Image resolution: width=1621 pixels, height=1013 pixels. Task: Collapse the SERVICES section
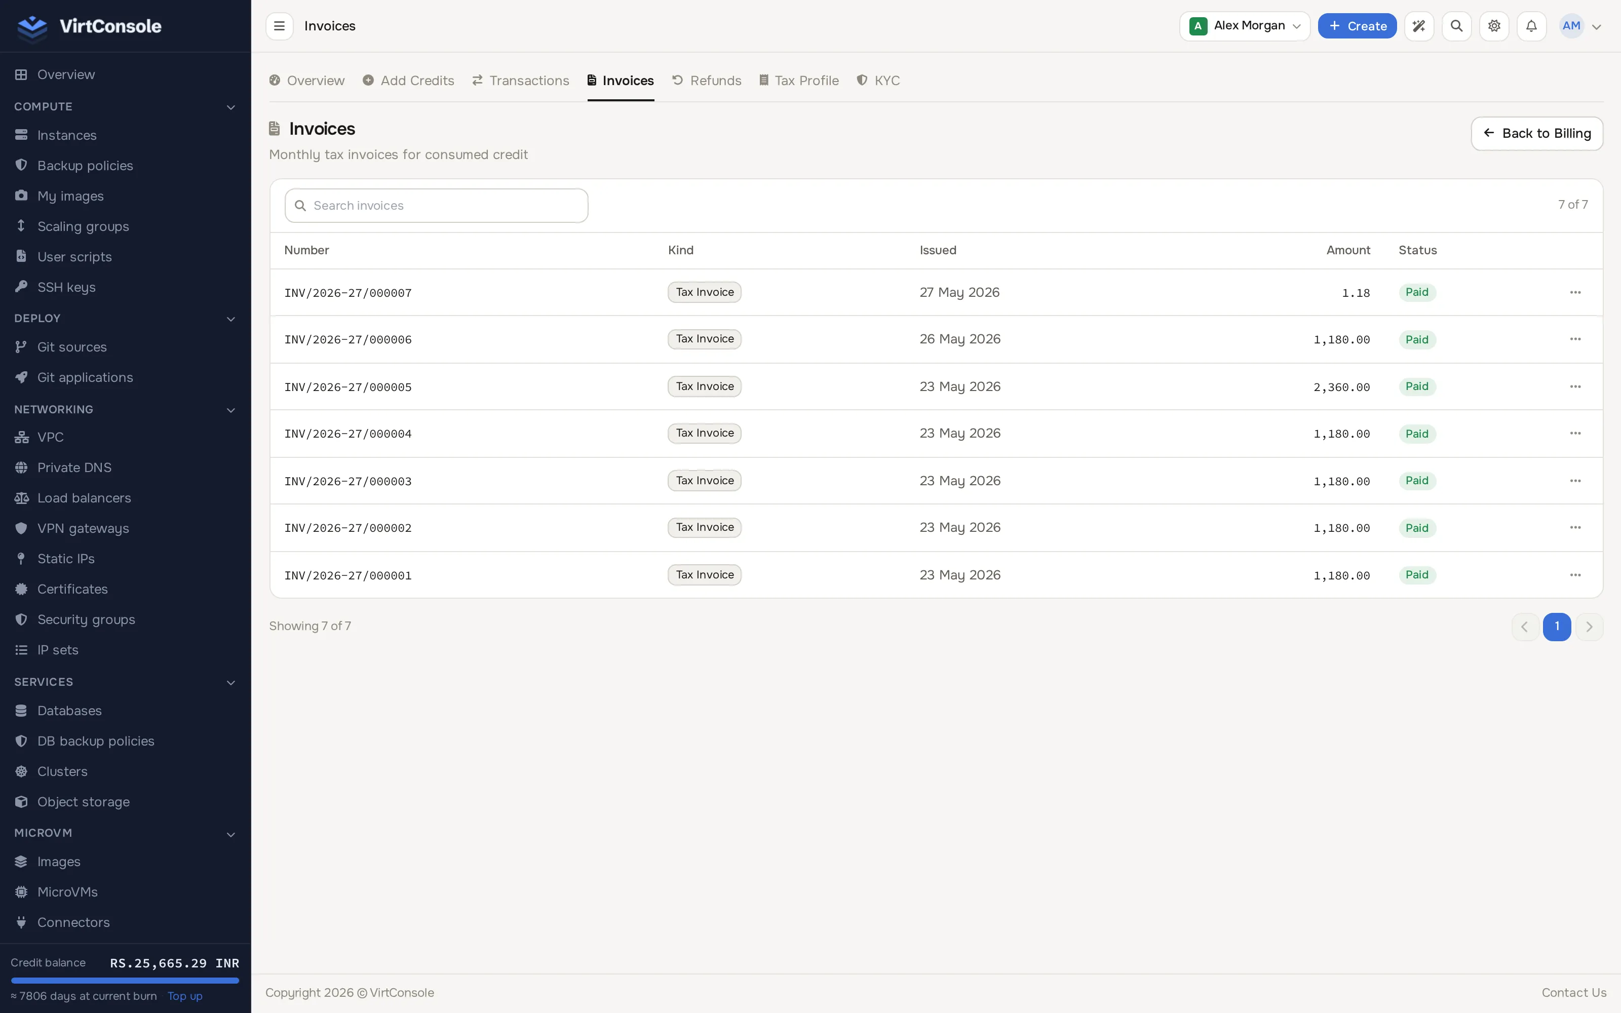(231, 683)
